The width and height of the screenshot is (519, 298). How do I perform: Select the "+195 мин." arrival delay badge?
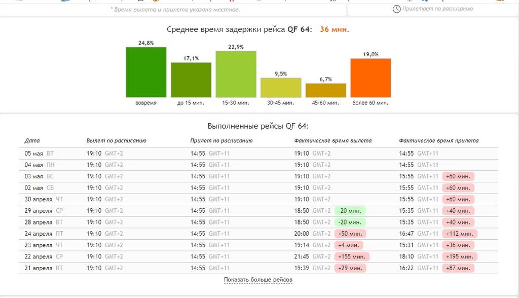(460, 256)
